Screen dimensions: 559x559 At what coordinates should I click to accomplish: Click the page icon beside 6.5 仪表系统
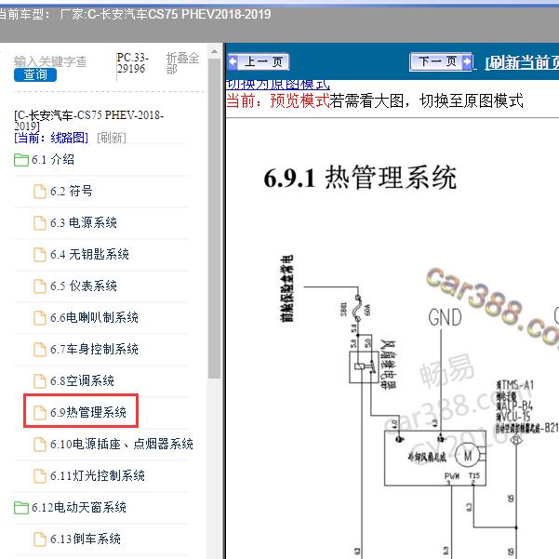[x=40, y=286]
